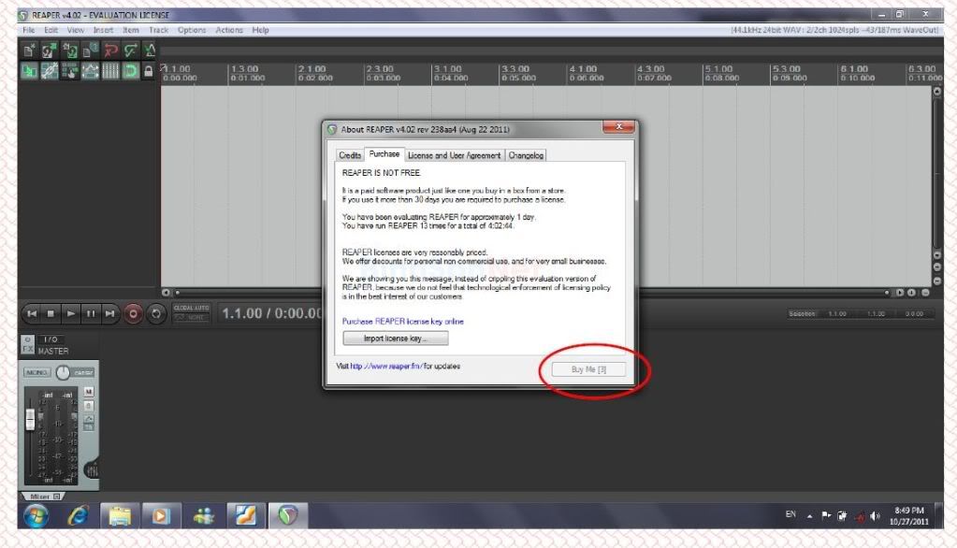Switch to the Changelog tab
The image size is (957, 548).
(x=527, y=155)
